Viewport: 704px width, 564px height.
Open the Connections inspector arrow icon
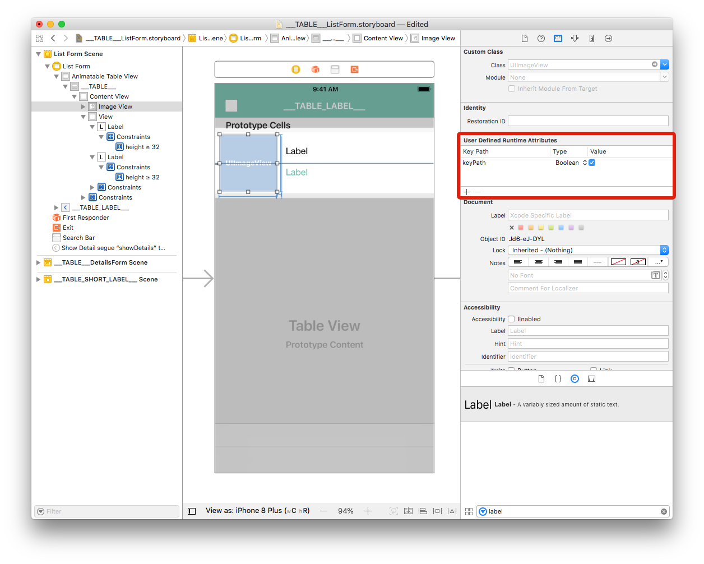608,39
